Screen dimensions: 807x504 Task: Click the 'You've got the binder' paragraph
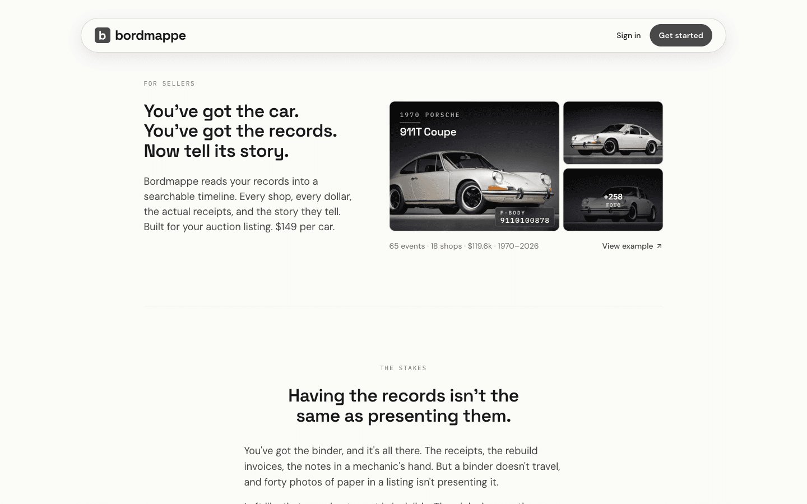pyautogui.click(x=402, y=466)
